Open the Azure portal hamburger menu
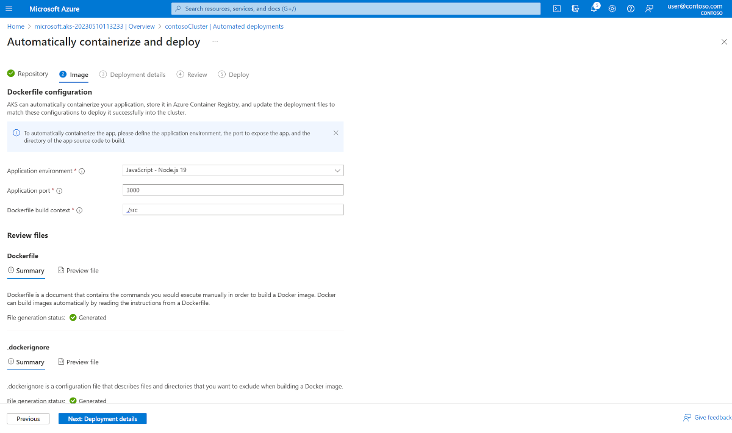The image size is (732, 433). (x=9, y=9)
